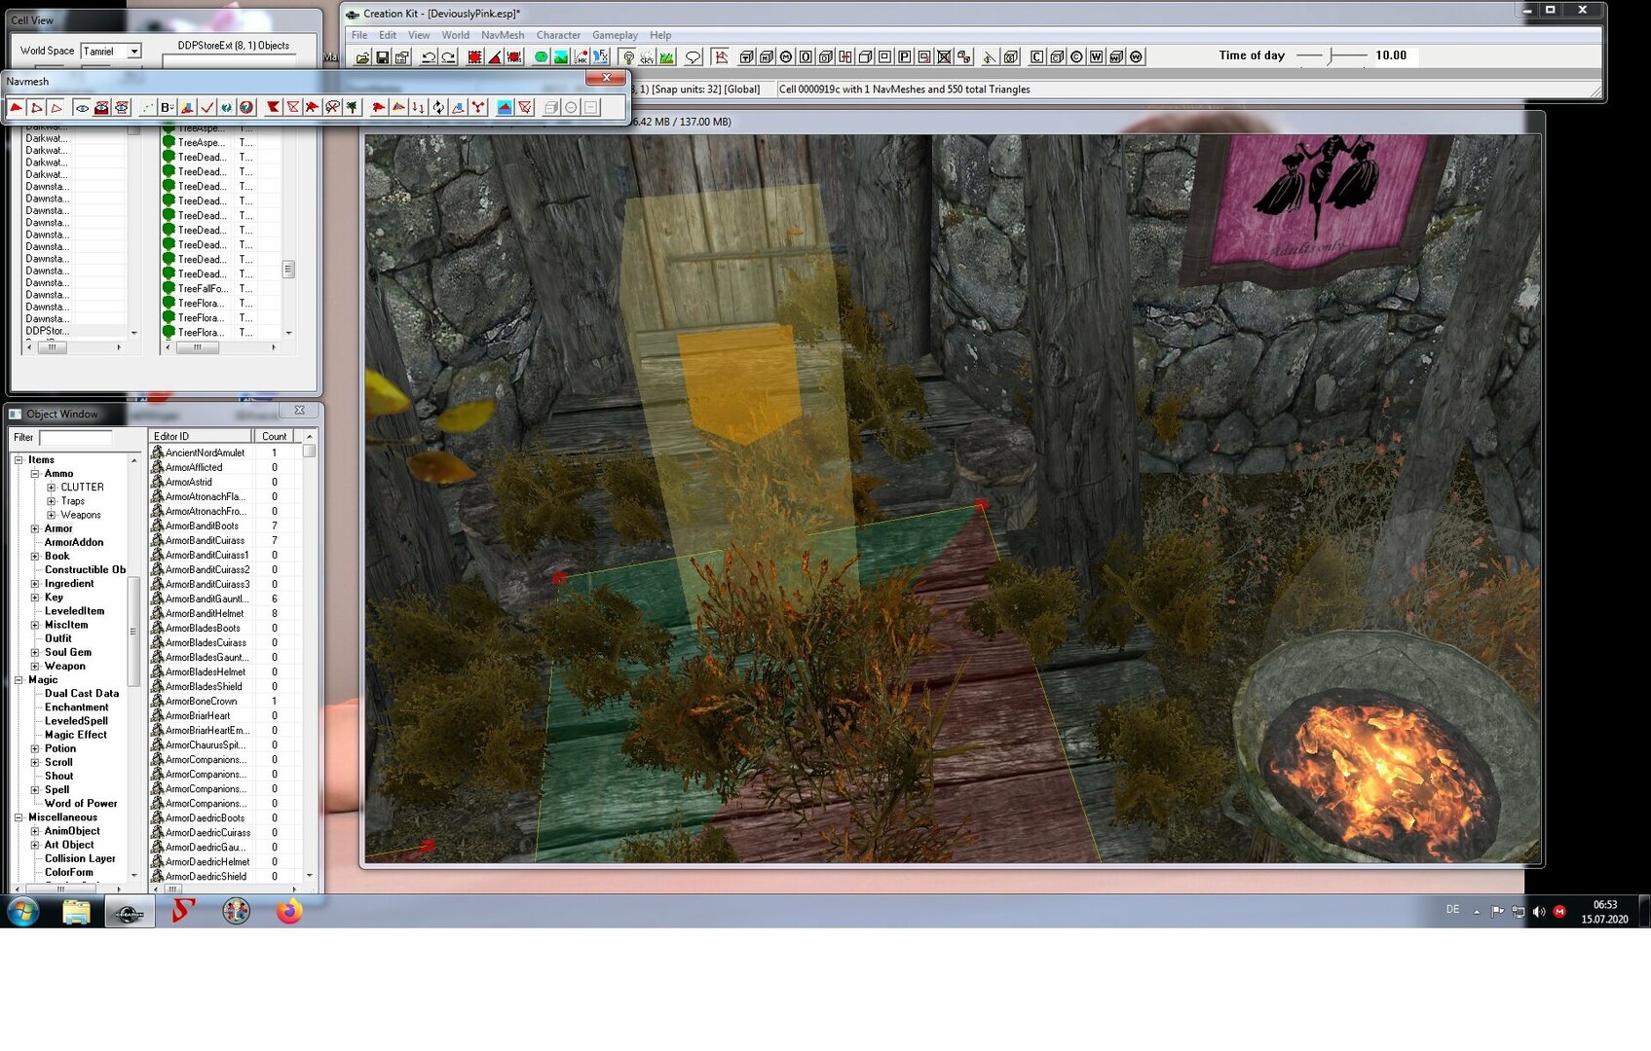This screenshot has height=1051, width=1651.
Task: Open Firefox from the taskbar
Action: click(289, 912)
